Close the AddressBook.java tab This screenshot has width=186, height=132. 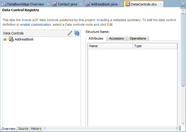121,4
